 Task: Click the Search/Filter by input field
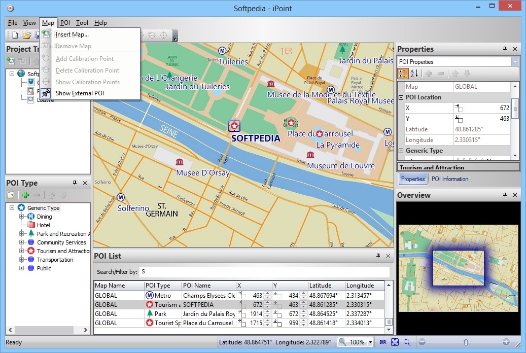pyautogui.click(x=264, y=271)
